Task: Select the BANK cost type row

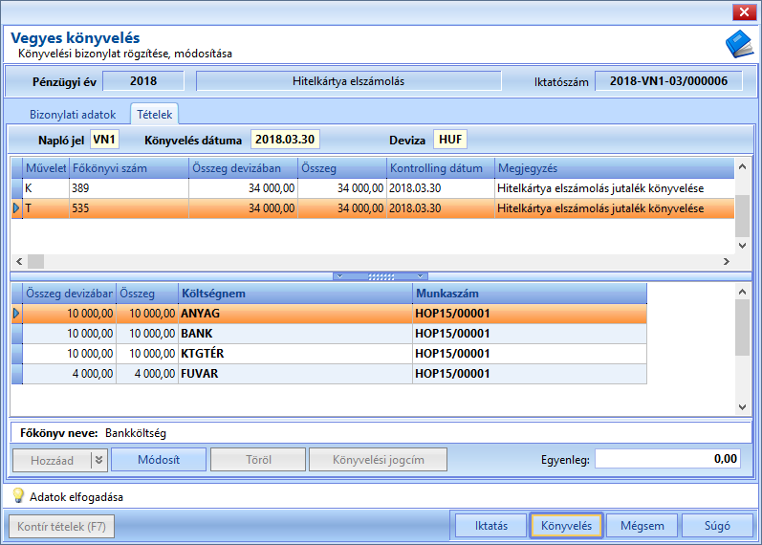Action: coord(330,334)
